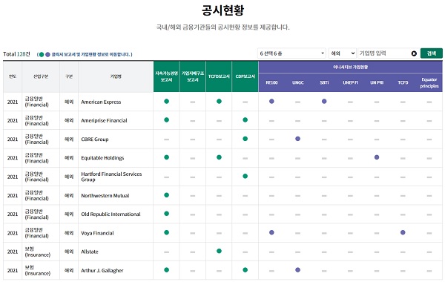Open American Express sustainability report green dot

tap(167, 102)
